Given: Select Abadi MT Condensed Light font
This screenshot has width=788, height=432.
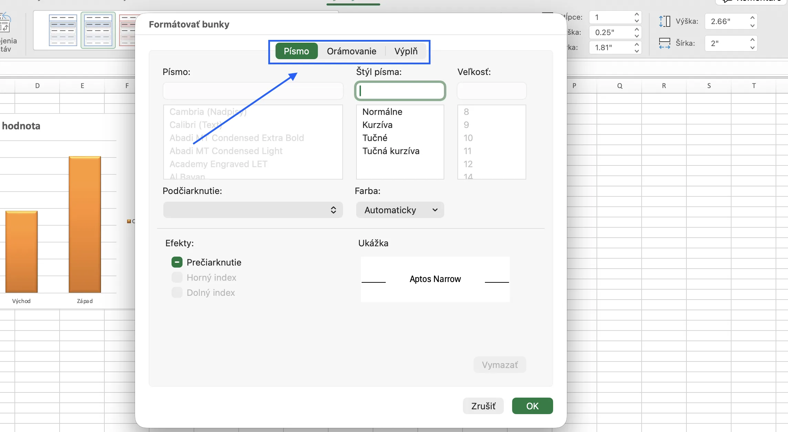Looking at the screenshot, I should (226, 151).
